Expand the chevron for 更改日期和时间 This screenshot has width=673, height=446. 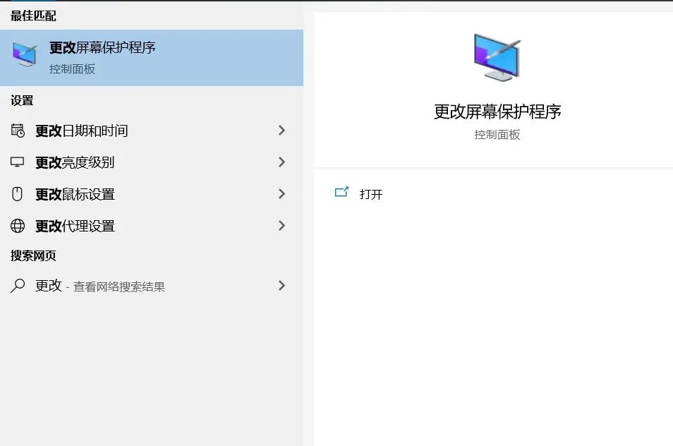(282, 131)
